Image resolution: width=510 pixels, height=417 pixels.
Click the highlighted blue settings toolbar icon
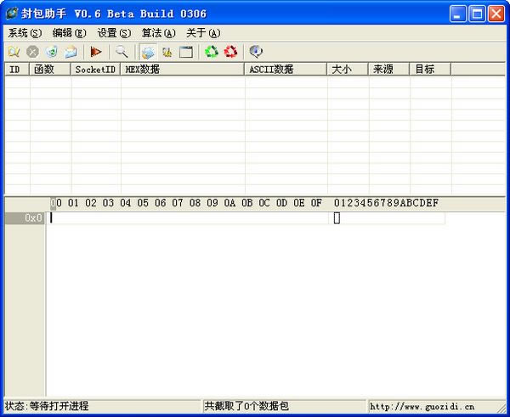pos(148,52)
